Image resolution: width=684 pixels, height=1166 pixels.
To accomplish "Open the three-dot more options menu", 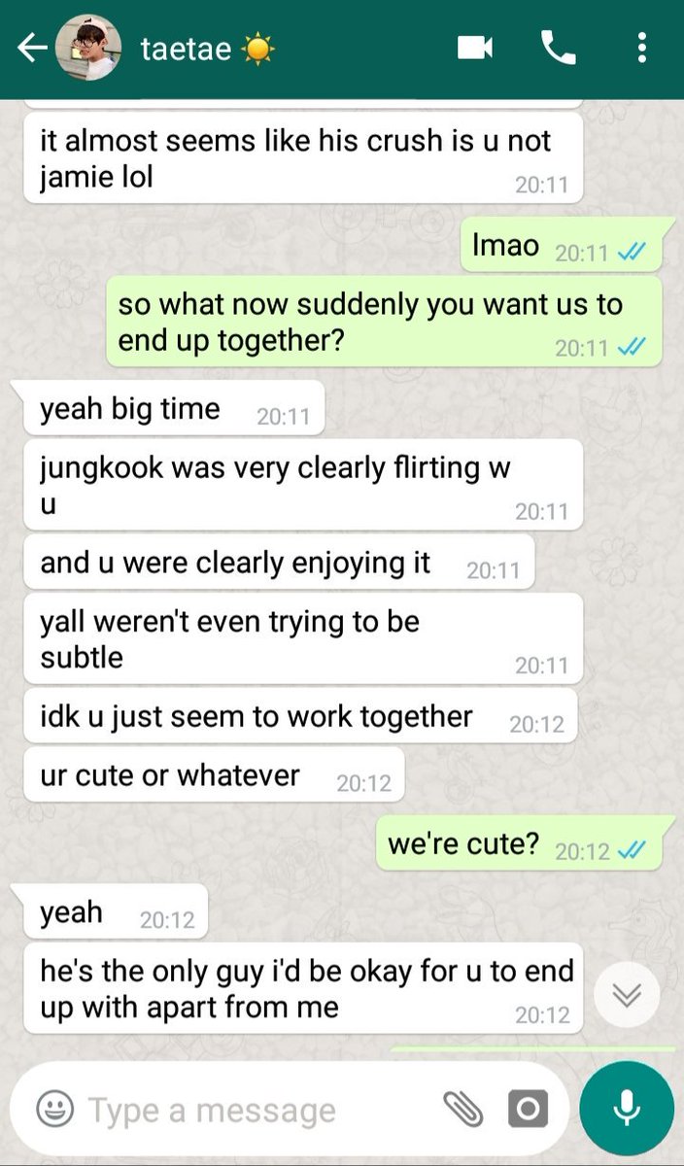I will (x=641, y=48).
